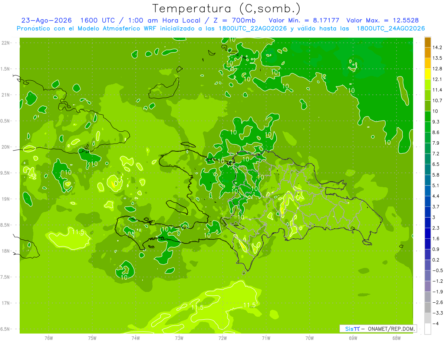Click the "12.8" colorbar value

437,68
